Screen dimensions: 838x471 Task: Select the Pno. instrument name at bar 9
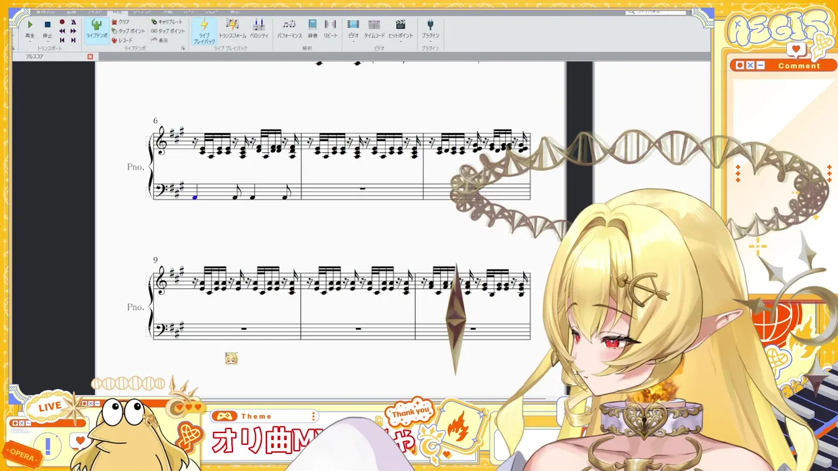pyautogui.click(x=136, y=307)
